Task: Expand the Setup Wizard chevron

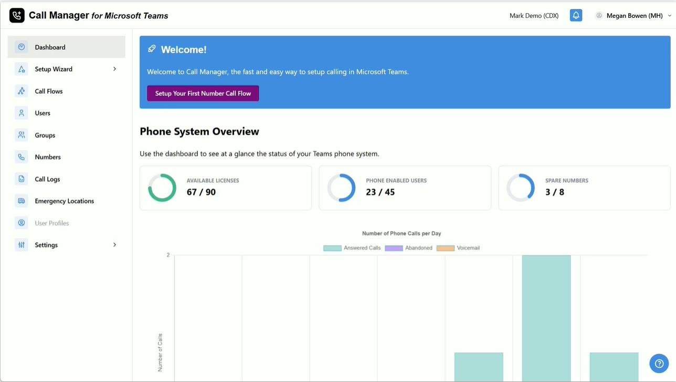Action: [x=114, y=69]
